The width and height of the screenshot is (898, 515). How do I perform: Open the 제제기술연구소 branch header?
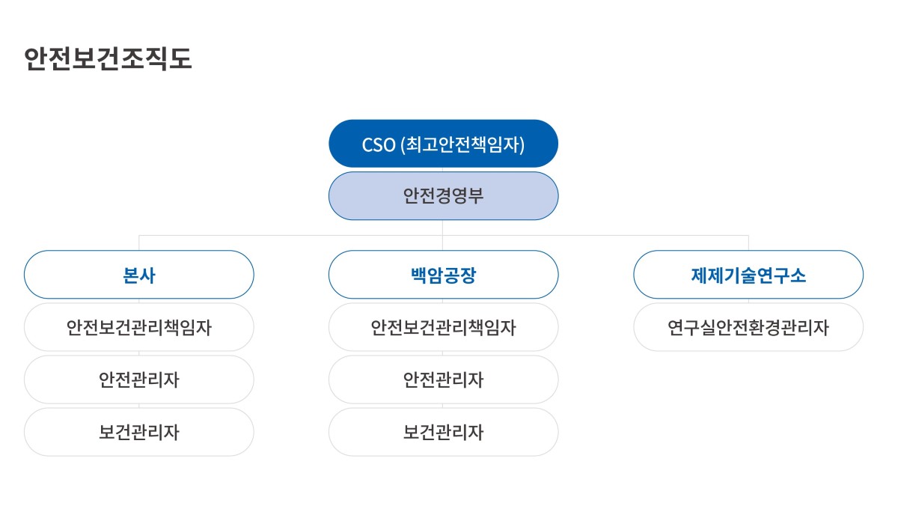coord(748,275)
